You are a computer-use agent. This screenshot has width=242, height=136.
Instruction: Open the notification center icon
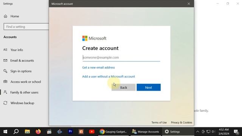236,132
